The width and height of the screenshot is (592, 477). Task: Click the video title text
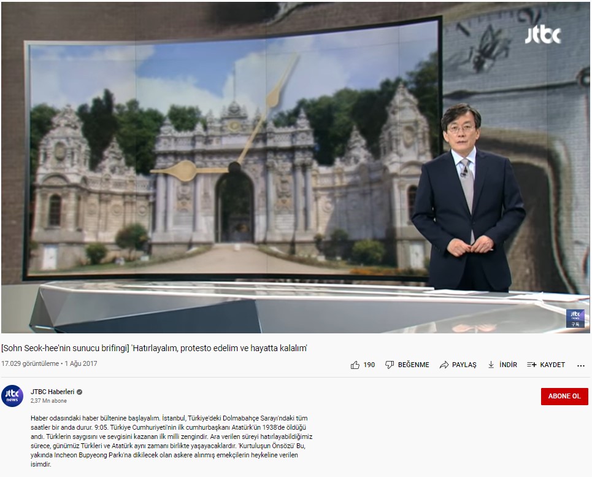154,348
